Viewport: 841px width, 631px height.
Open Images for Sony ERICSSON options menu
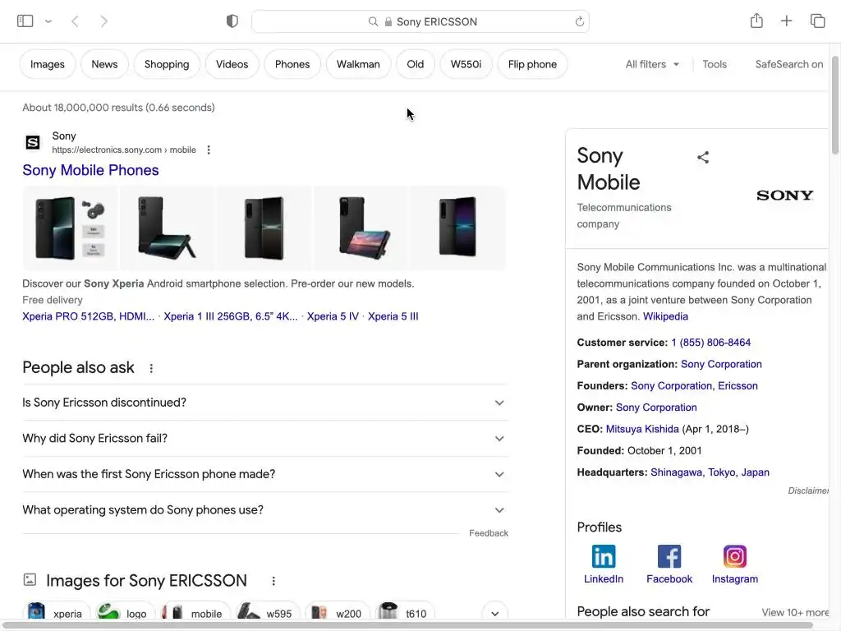(x=273, y=581)
